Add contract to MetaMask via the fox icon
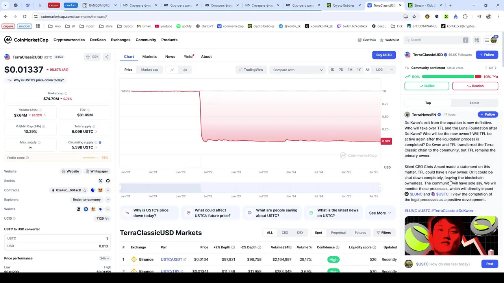This screenshot has height=283, width=504. coord(100,190)
